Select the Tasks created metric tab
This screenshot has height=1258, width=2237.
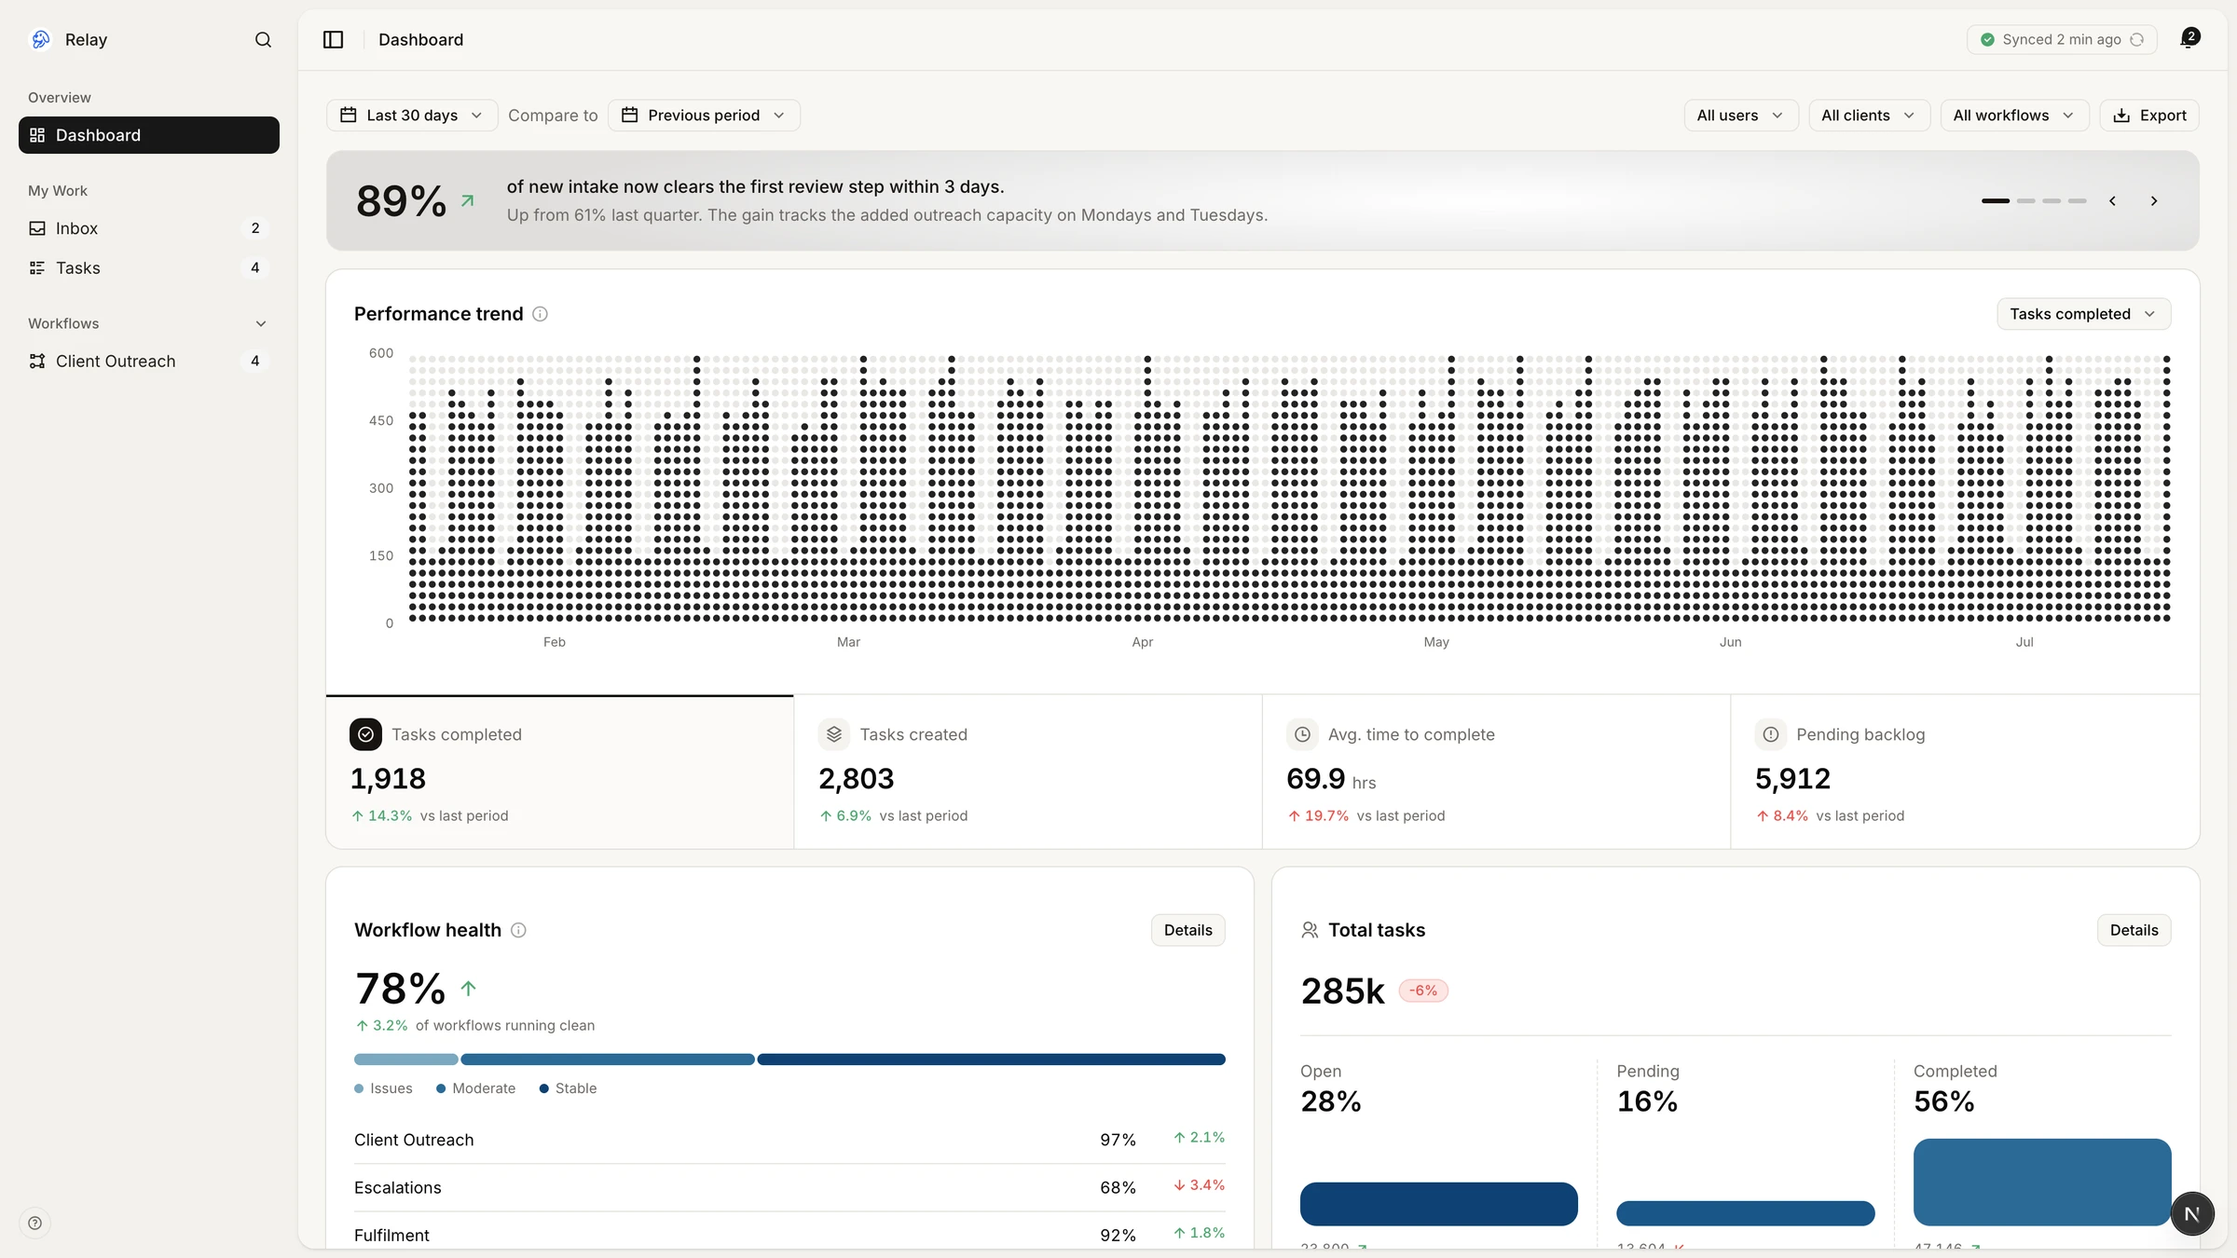point(1028,772)
